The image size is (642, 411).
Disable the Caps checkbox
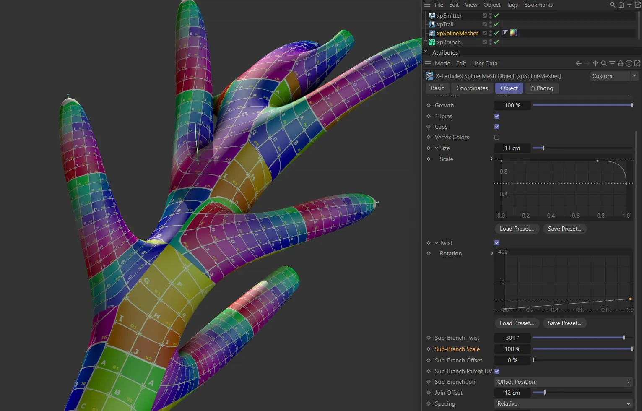497,127
